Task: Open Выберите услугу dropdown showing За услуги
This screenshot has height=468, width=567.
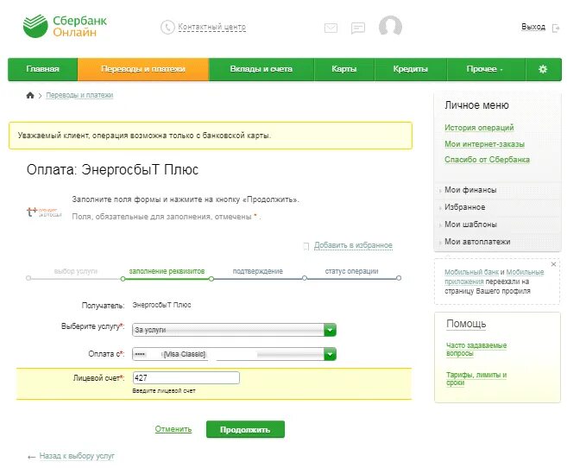Action: pos(234,330)
